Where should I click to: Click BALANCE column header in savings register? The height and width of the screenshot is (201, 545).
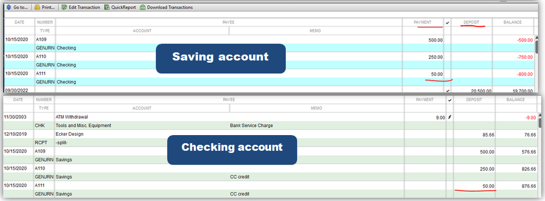pyautogui.click(x=513, y=22)
